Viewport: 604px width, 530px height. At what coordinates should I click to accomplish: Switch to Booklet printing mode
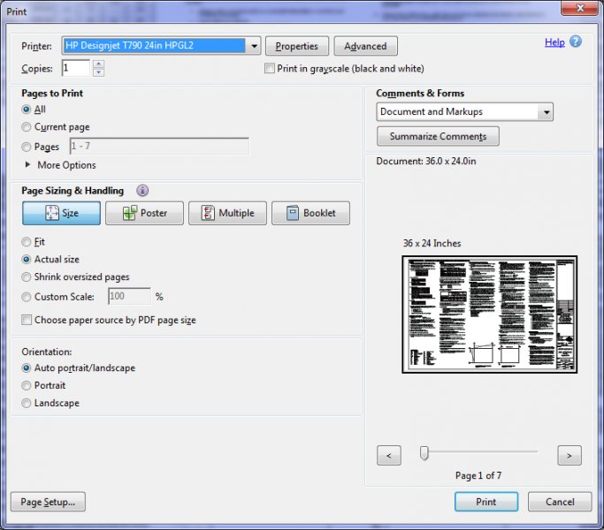click(310, 213)
